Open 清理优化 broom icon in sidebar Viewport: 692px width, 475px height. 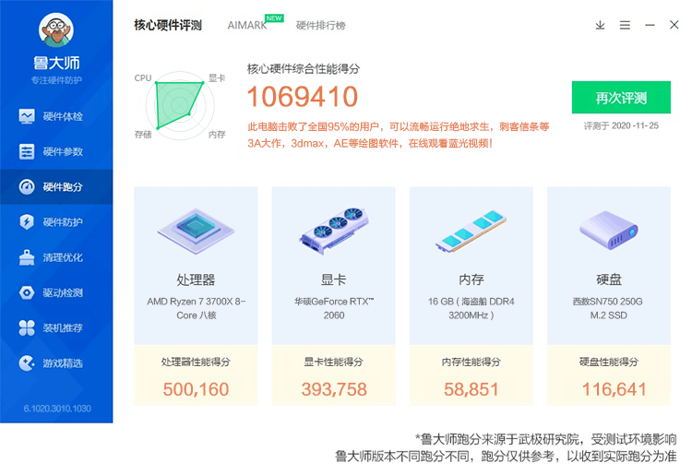coord(27,257)
